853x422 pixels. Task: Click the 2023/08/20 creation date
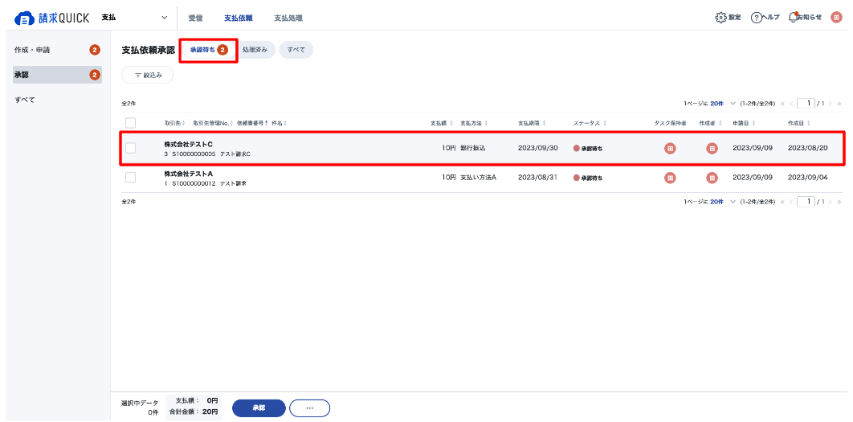pos(808,148)
